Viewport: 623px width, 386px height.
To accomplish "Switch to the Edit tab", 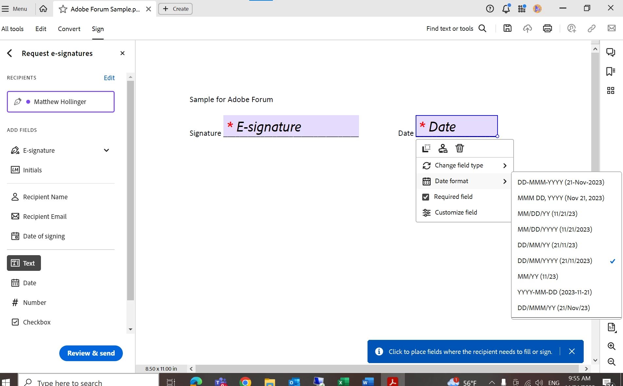I will 41,29.
